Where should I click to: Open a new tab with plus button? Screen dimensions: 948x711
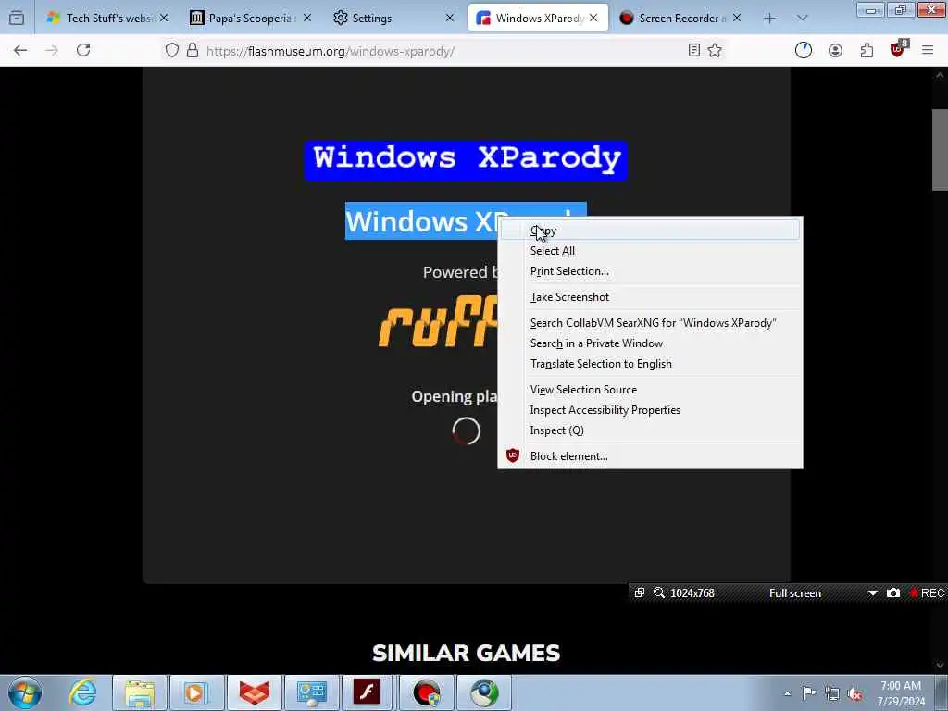tap(769, 19)
